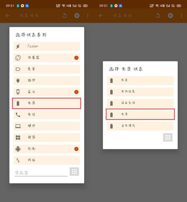This screenshot has width=187, height=202.
Task: Select the 硬件 hardware category
Action: tap(47, 126)
